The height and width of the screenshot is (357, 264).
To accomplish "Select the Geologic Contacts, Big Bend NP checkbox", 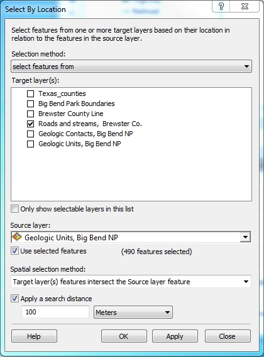I will [30, 134].
